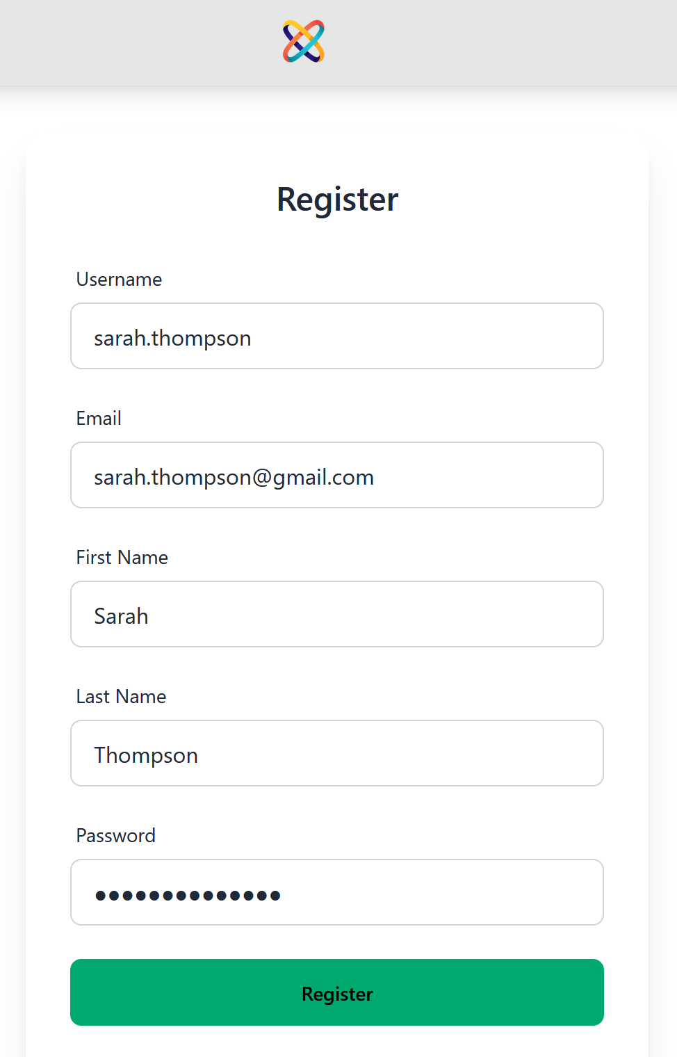677x1057 pixels.
Task: Place cursor in the 'Sarah' text
Action: [x=121, y=617]
